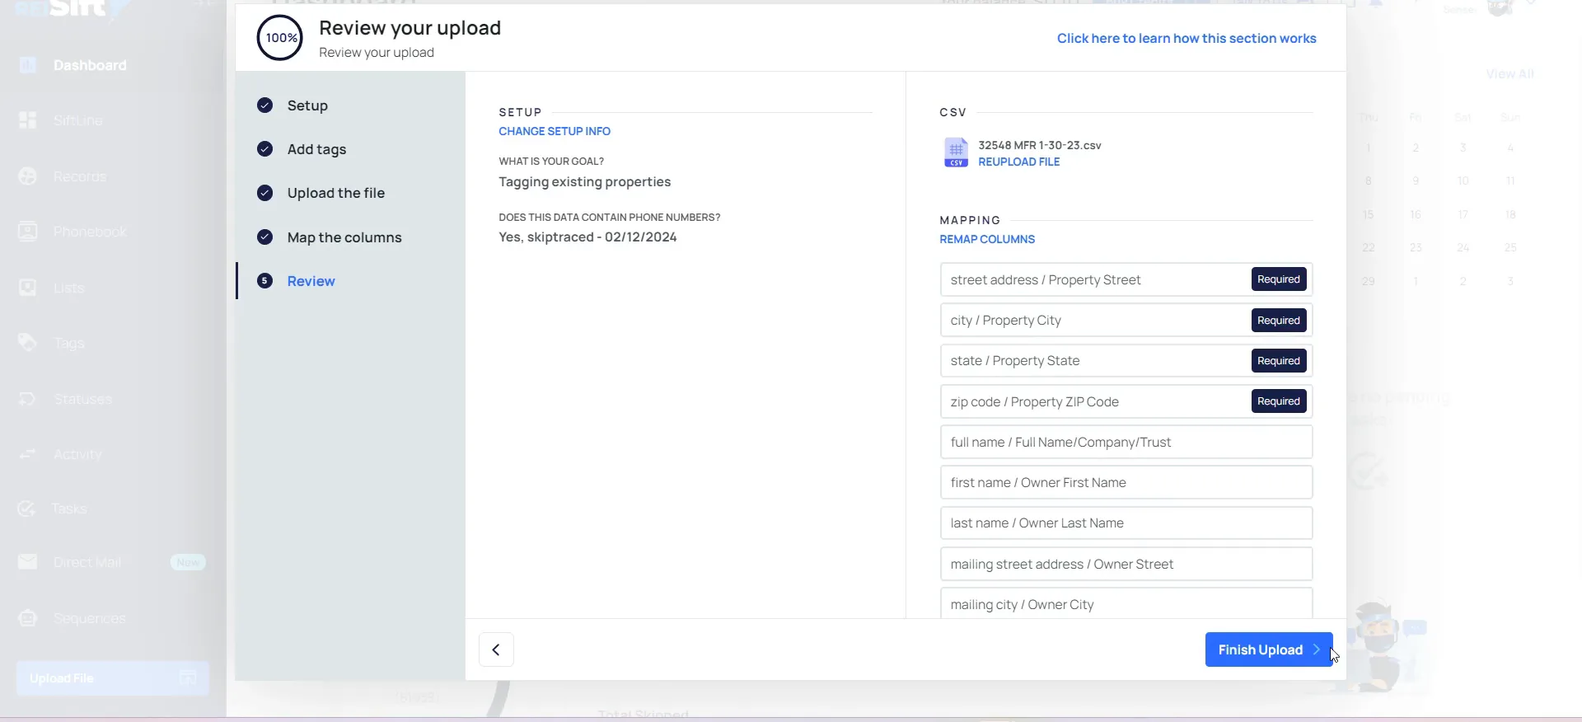This screenshot has height=722, width=1582.
Task: Go back with the left chevron button
Action: tap(496, 649)
